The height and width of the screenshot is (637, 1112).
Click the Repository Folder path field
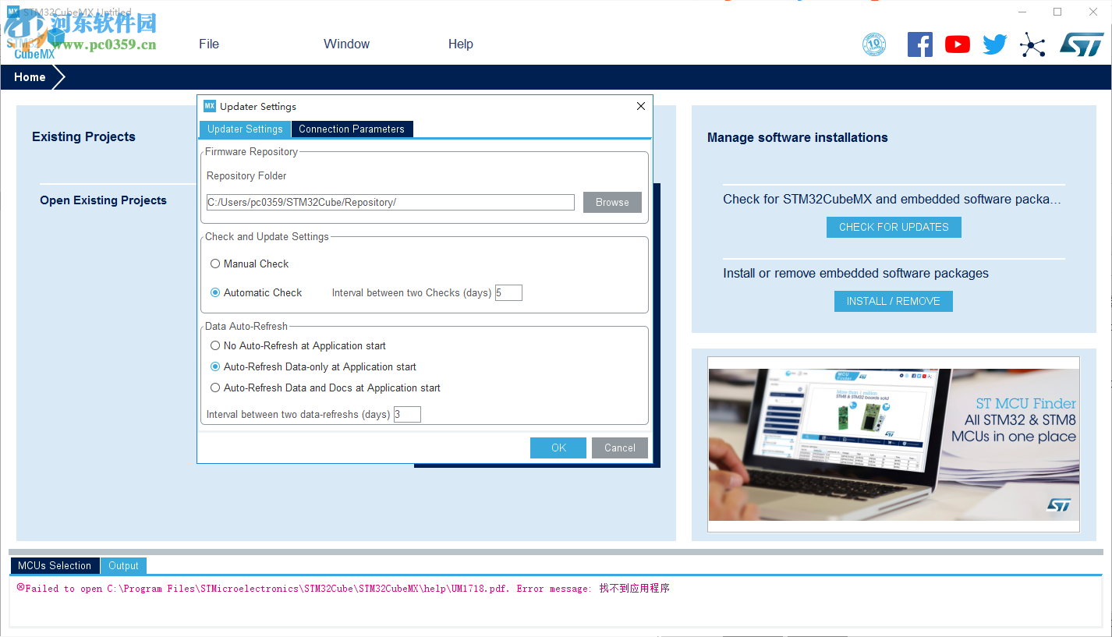coord(390,202)
